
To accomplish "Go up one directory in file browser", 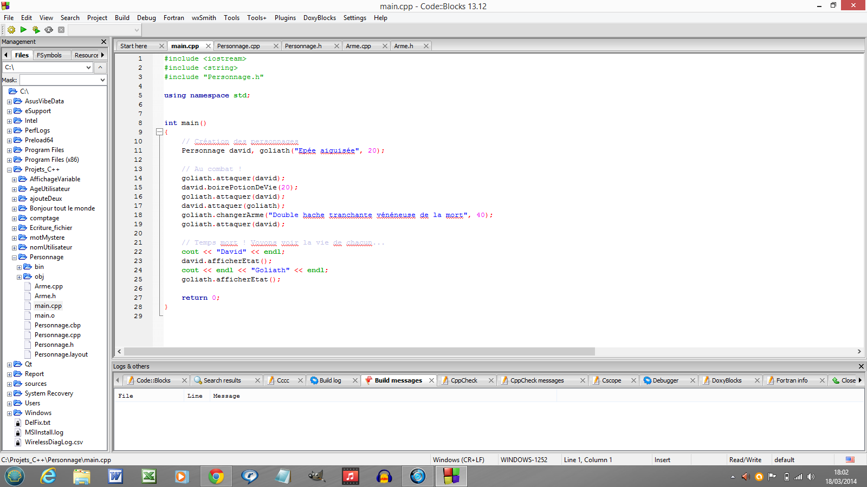I will pos(100,67).
